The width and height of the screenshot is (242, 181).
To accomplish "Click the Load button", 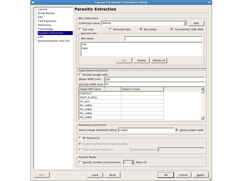I will 95,175.
